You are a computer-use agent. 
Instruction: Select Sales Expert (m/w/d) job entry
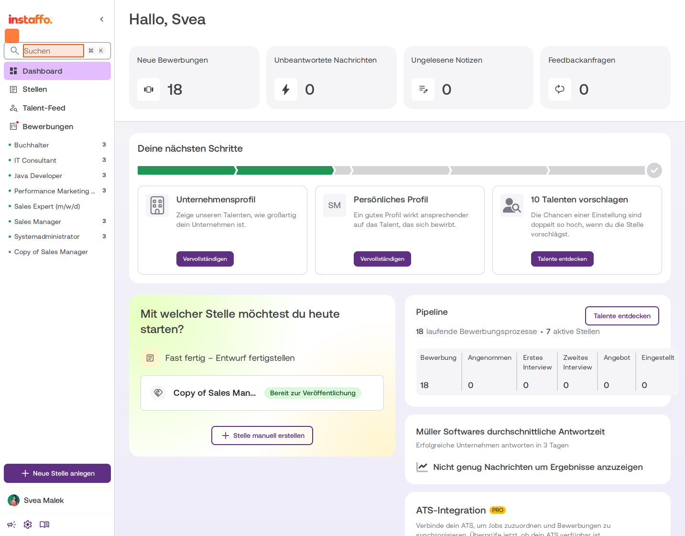click(x=57, y=206)
